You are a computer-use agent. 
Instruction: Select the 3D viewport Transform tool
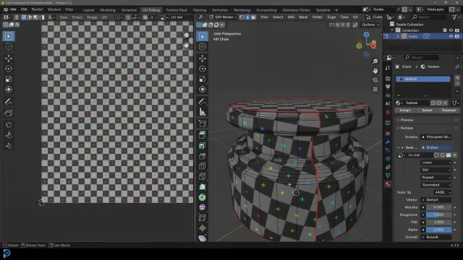(x=203, y=90)
